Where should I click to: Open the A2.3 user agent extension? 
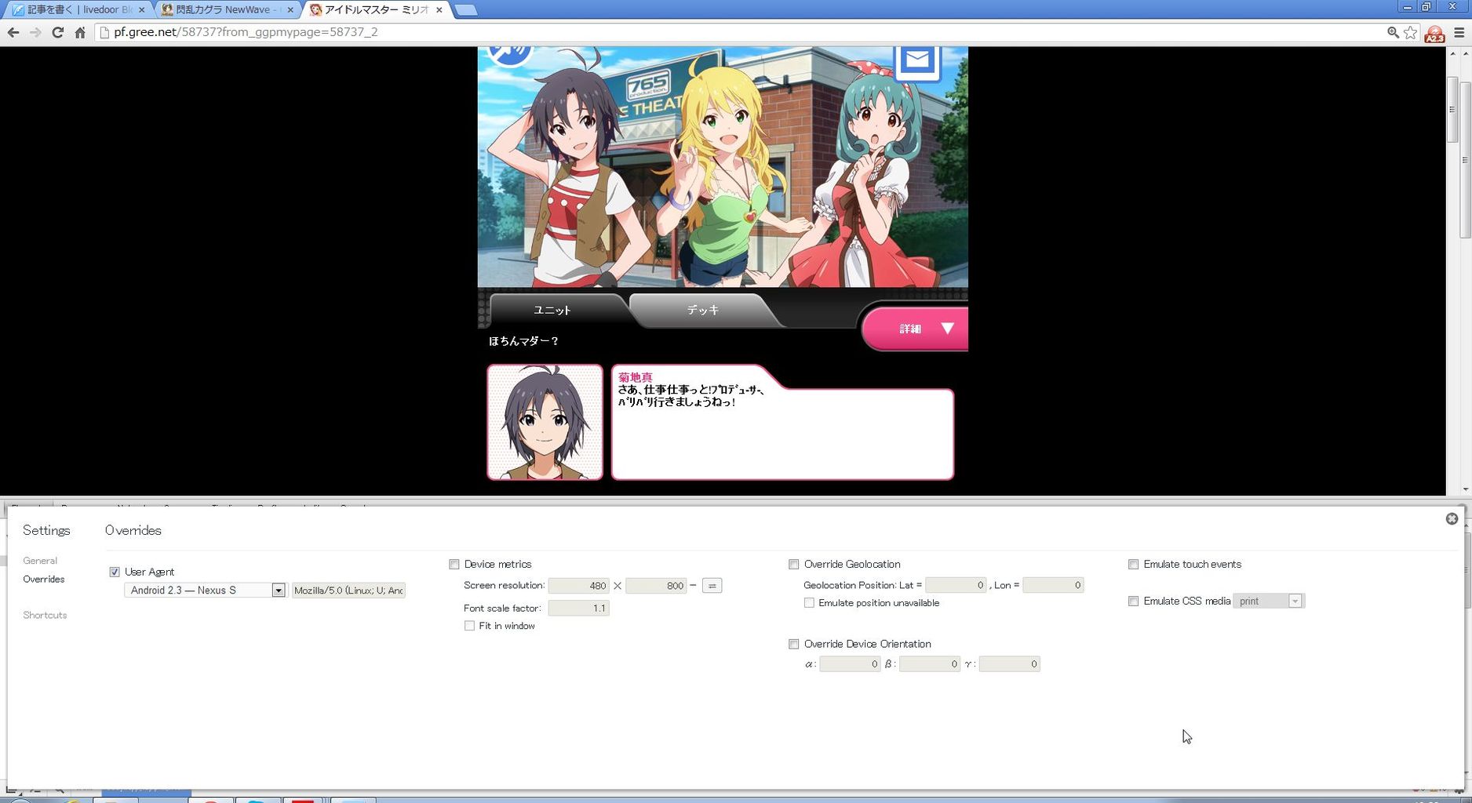1434,33
